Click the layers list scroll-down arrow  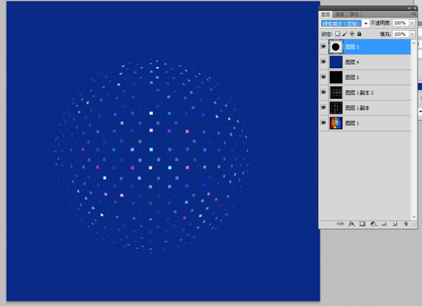tap(414, 217)
